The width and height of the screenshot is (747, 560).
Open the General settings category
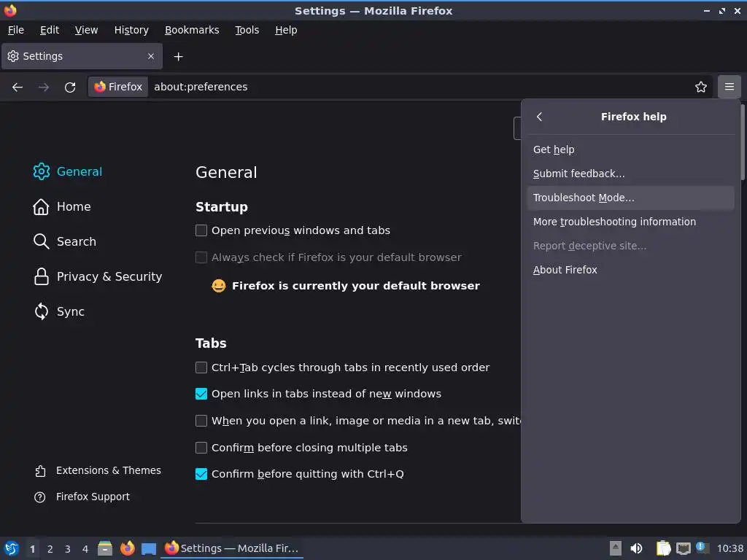pyautogui.click(x=68, y=171)
